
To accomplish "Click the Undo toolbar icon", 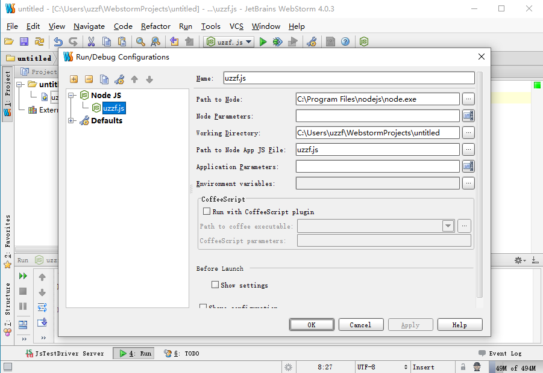I will (x=58, y=42).
